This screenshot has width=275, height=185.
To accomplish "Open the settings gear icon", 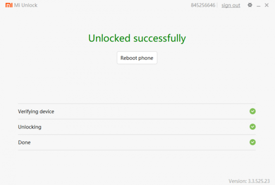I will coord(250,5).
